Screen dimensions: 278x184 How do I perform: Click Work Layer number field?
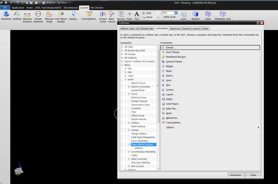pyautogui.click(x=168, y=13)
